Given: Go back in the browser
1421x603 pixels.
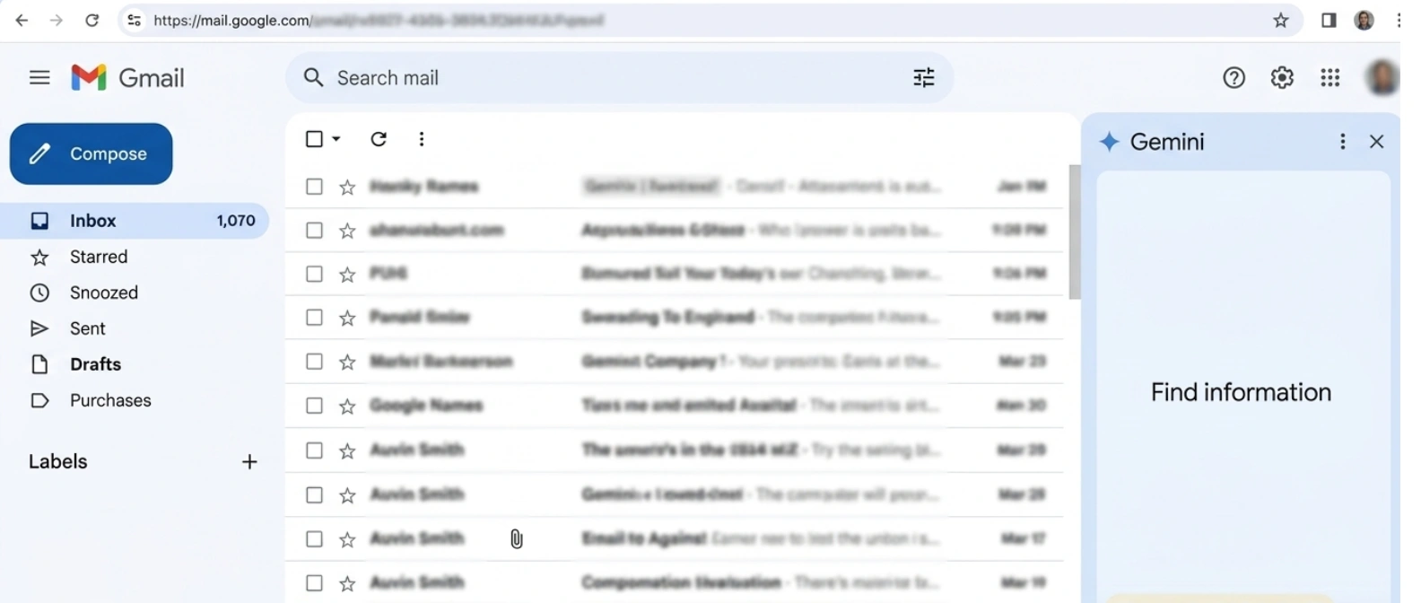Looking at the screenshot, I should [x=22, y=21].
